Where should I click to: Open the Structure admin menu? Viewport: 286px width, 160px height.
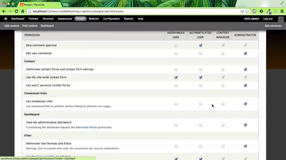(48, 19)
